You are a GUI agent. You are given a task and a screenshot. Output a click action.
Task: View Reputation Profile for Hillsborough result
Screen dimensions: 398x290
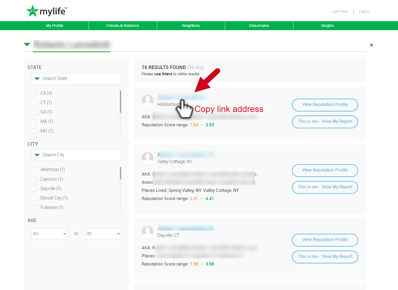coord(325,105)
